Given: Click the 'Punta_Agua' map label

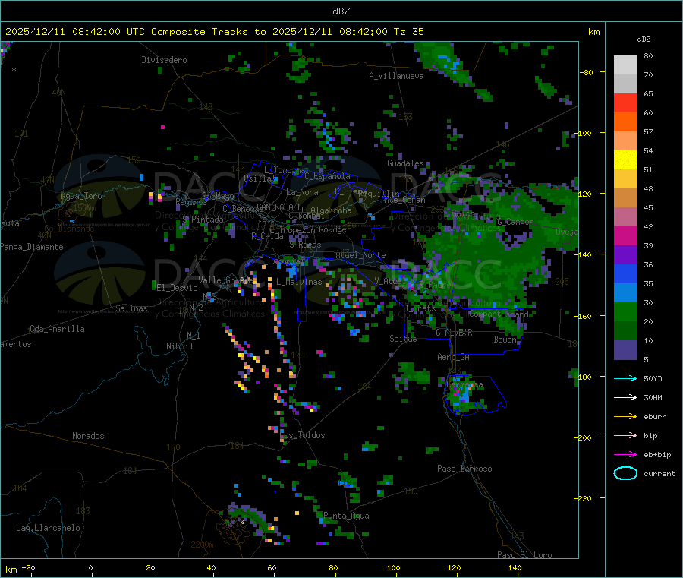Looking at the screenshot, I should click(346, 516).
